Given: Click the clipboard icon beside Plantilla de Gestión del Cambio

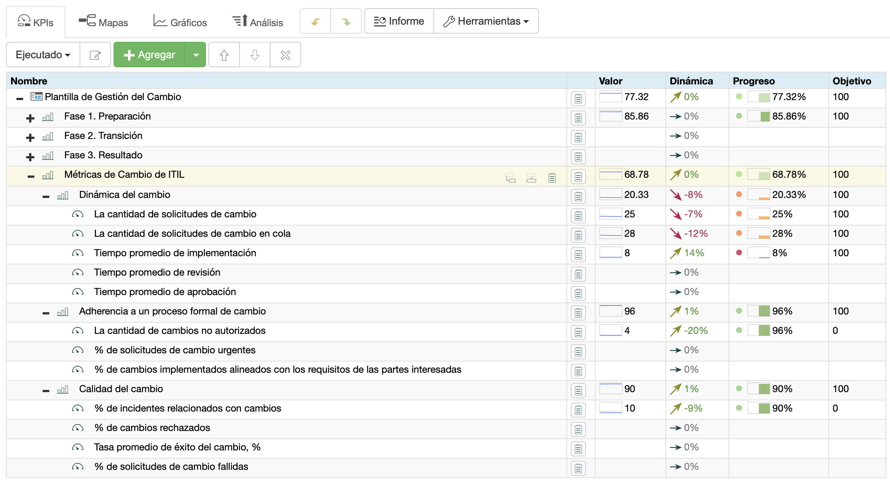Looking at the screenshot, I should [x=578, y=98].
